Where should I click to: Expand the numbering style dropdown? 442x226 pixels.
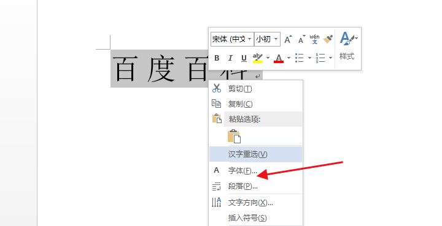click(330, 58)
